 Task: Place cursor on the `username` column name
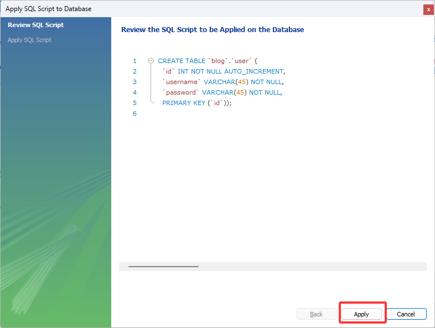tap(182, 82)
